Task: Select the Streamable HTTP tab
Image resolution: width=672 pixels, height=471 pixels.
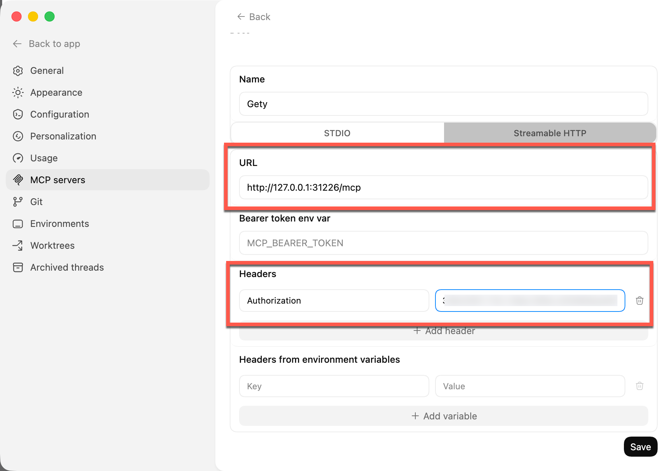Action: (x=550, y=133)
